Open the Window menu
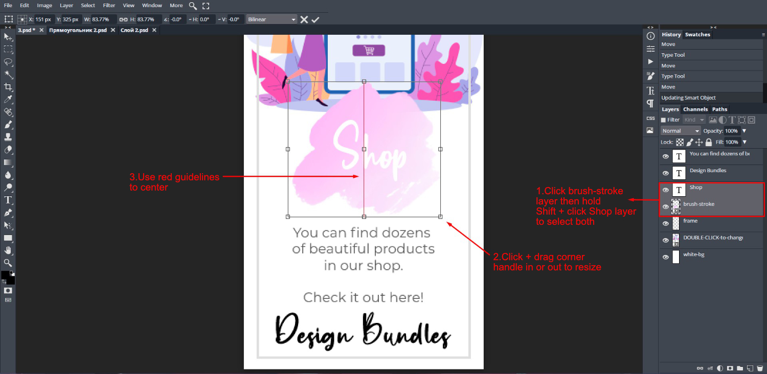 point(152,6)
